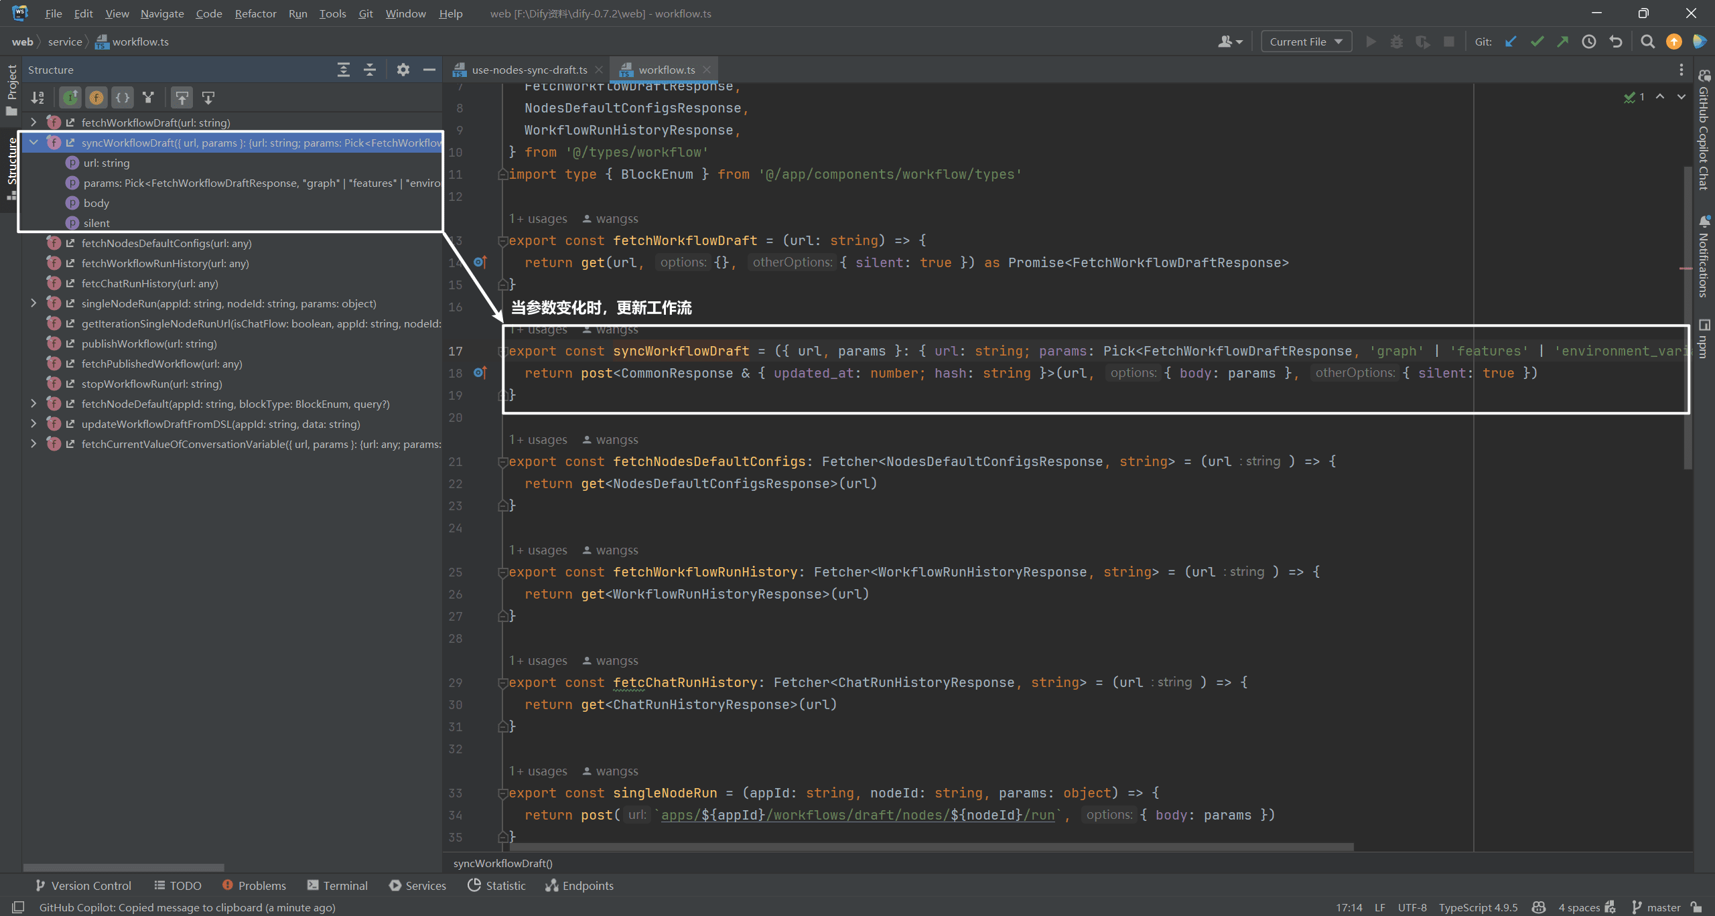Click the Search Everywhere magnifier icon
The image size is (1715, 916).
(1647, 42)
